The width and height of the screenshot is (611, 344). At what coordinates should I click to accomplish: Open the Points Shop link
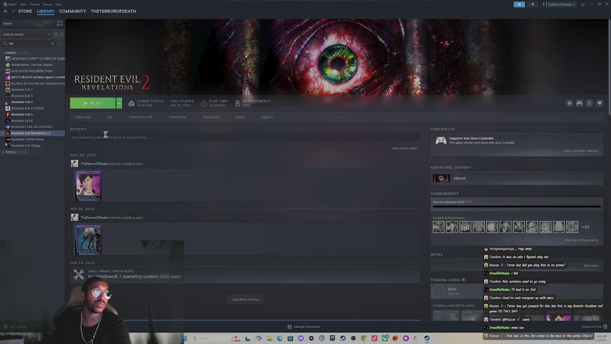click(178, 117)
